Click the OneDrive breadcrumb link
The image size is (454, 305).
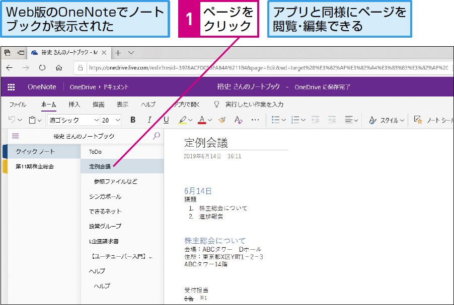click(x=83, y=87)
